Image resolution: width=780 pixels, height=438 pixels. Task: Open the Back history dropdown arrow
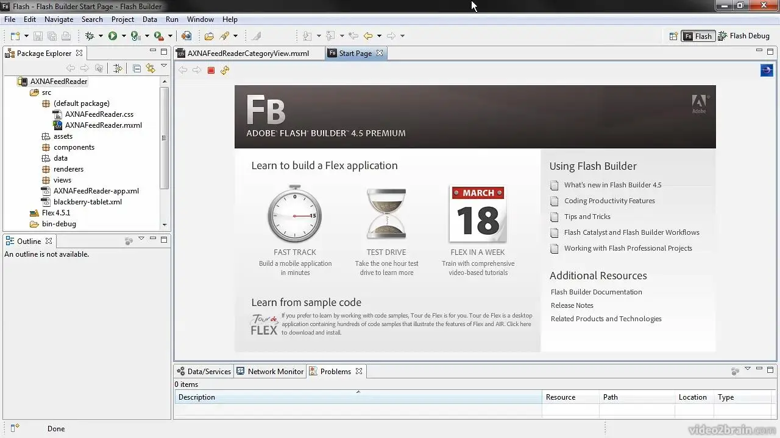click(x=379, y=36)
